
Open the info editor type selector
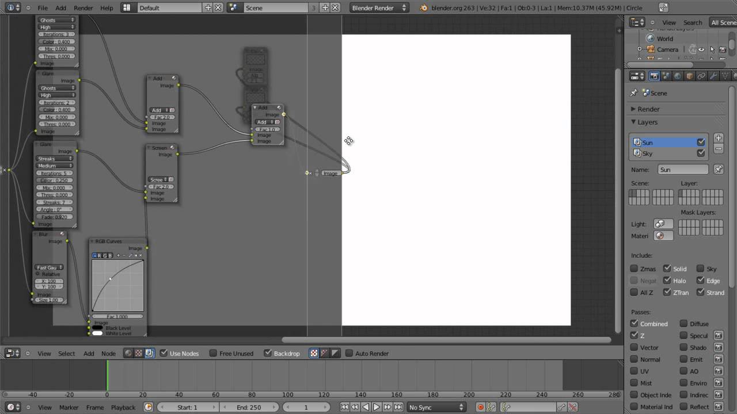(13, 7)
